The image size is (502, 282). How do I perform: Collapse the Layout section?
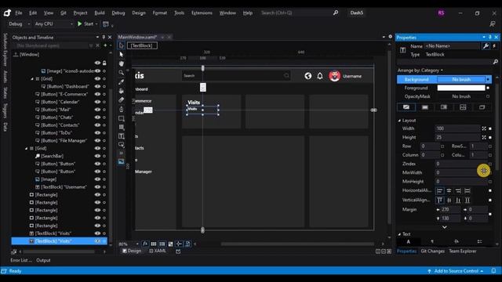(x=399, y=121)
